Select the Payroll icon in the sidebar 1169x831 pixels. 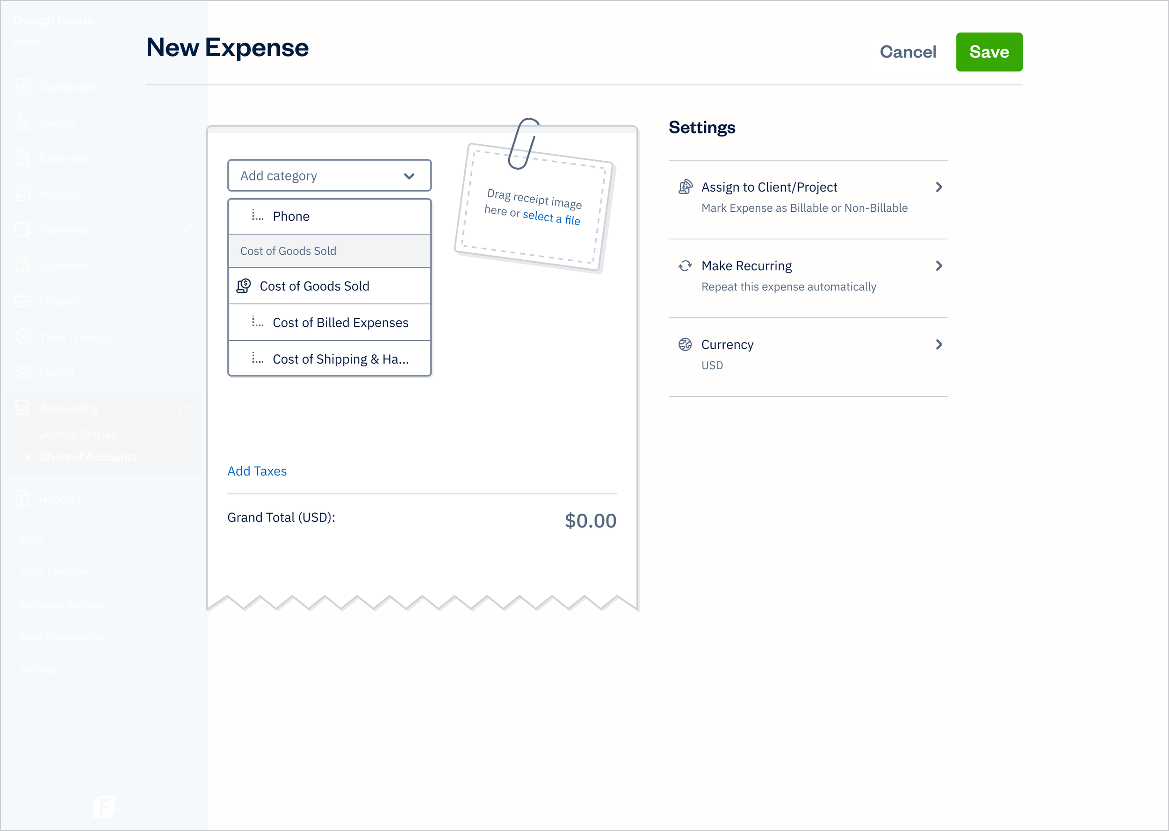pyautogui.click(x=23, y=372)
